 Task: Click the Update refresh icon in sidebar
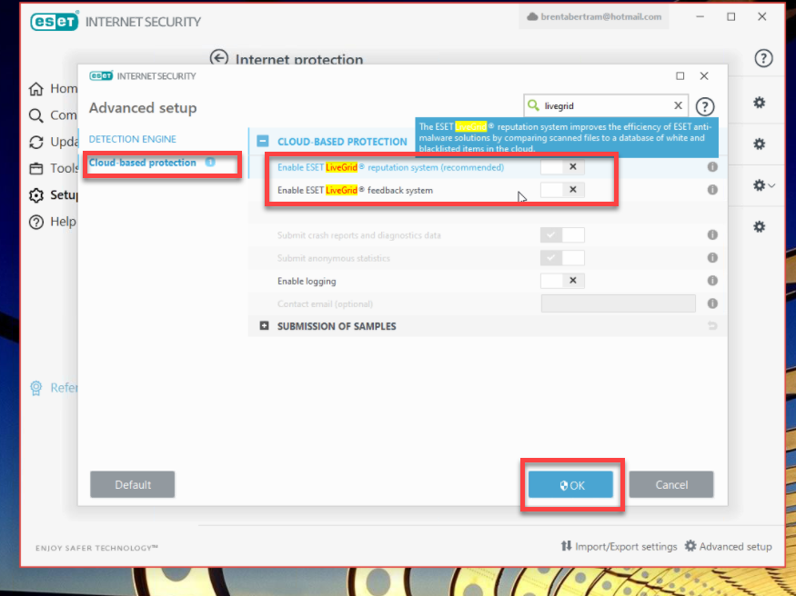click(36, 142)
